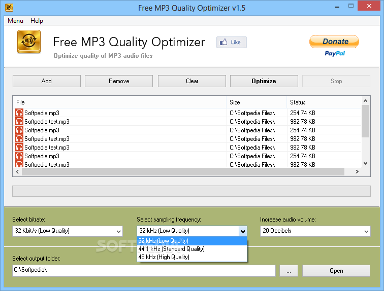
Task: Open the Select bitrate dropdown
Action: click(68, 231)
